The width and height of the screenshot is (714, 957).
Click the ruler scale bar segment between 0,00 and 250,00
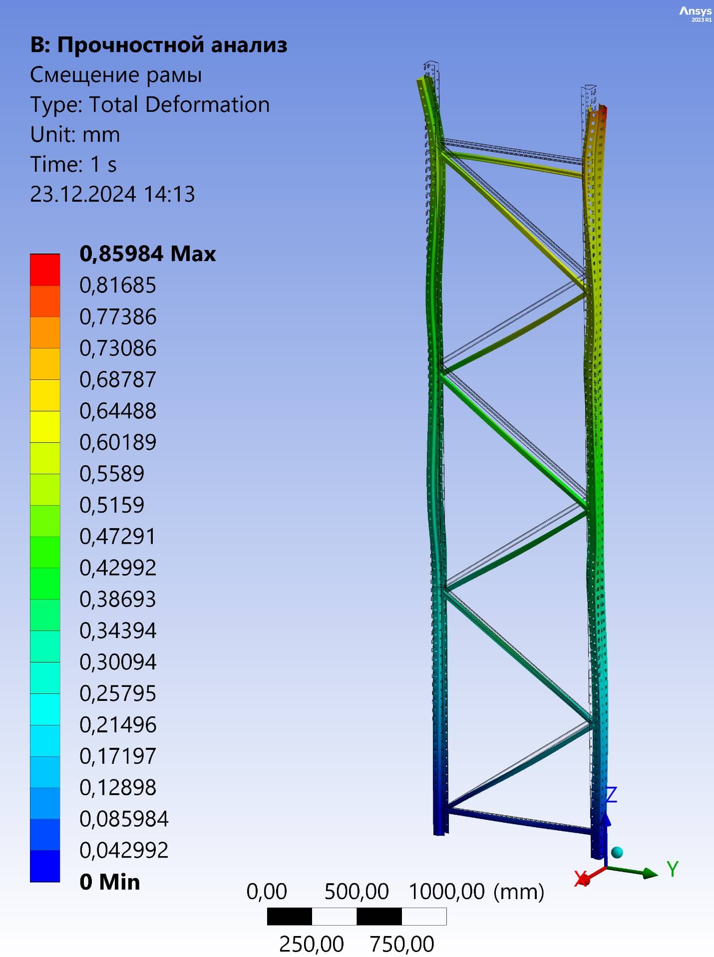coord(290,917)
